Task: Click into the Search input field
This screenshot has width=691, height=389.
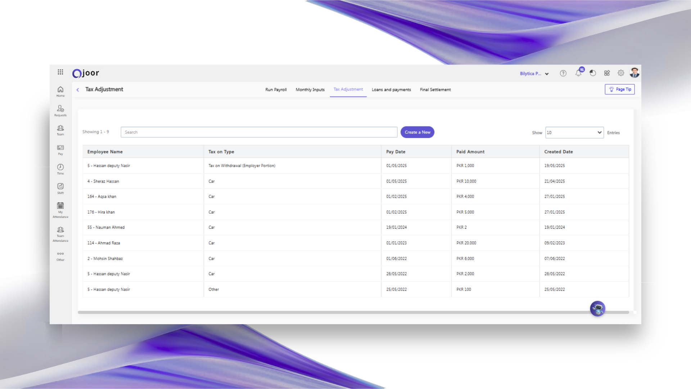Action: tap(259, 132)
